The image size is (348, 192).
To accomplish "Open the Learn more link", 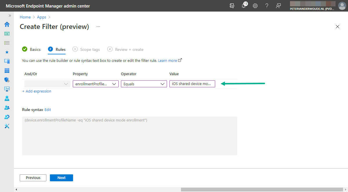I will click(x=168, y=60).
